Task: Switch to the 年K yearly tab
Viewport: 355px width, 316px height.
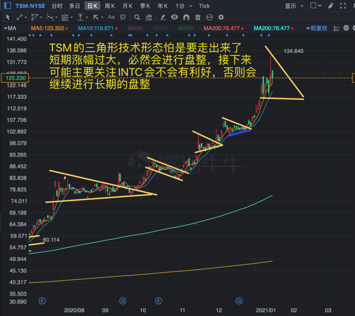Action: pyautogui.click(x=163, y=6)
